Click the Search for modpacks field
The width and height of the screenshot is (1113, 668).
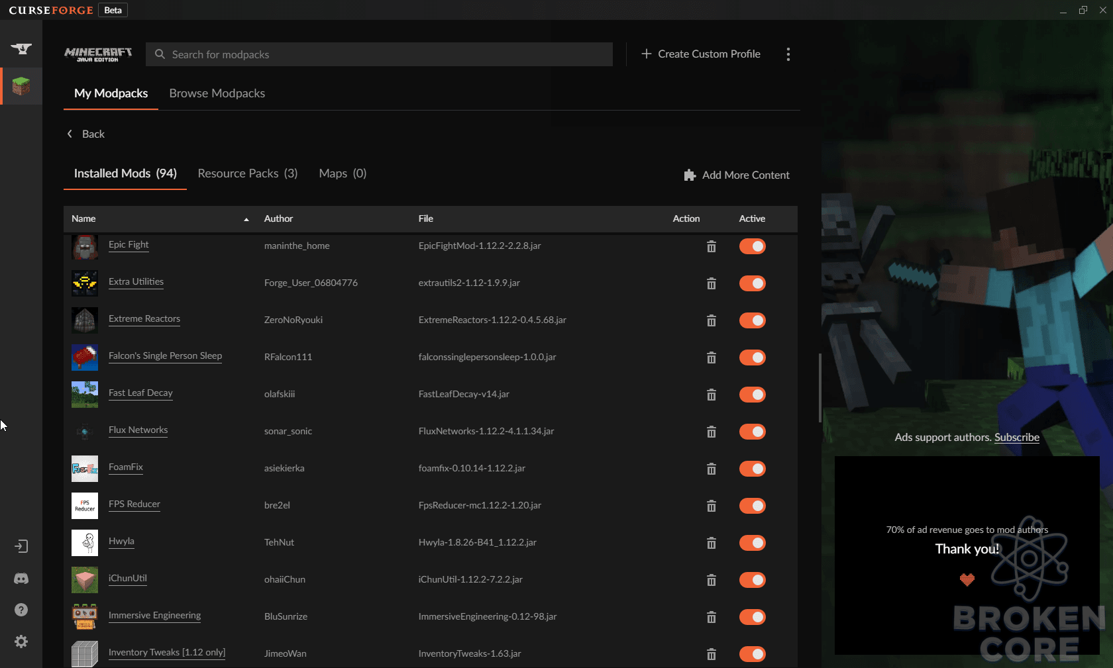click(379, 54)
